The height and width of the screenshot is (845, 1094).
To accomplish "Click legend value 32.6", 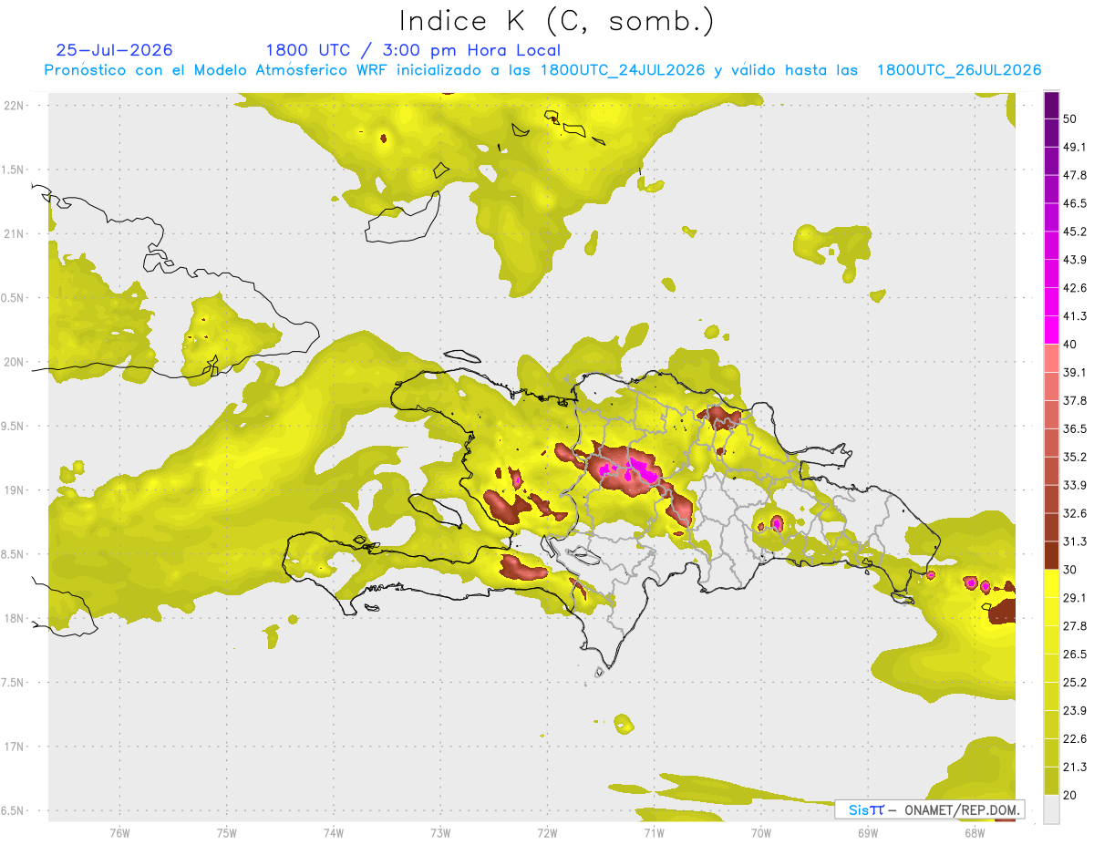I will click(x=1075, y=513).
